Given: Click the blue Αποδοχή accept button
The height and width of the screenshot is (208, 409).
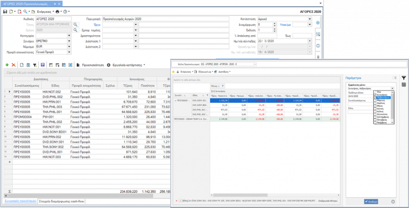Looking at the screenshot, I should pyautogui.click(x=371, y=201).
